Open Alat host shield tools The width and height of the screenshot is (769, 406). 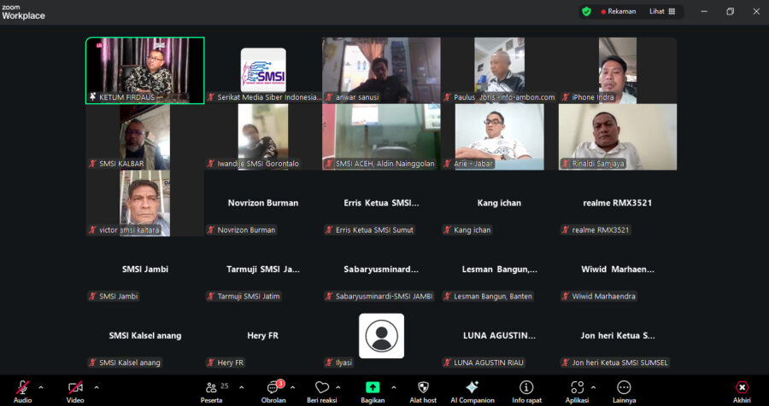(x=423, y=388)
